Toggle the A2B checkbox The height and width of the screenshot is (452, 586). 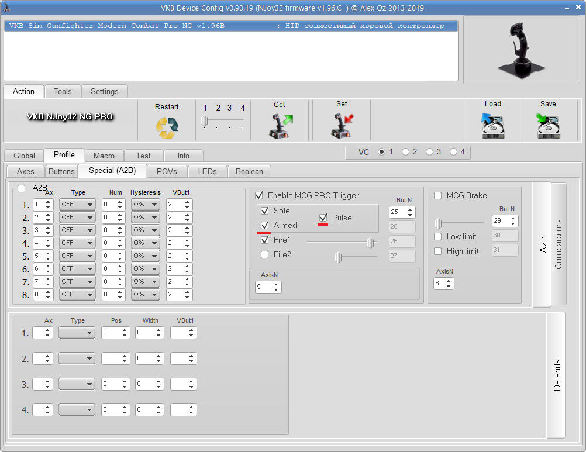[21, 188]
